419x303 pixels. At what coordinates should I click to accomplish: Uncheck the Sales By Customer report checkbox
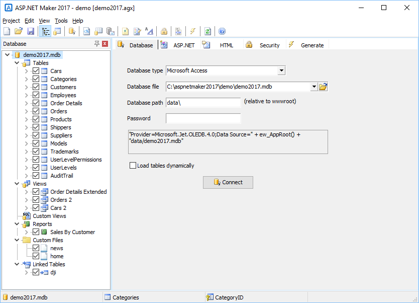point(36,232)
